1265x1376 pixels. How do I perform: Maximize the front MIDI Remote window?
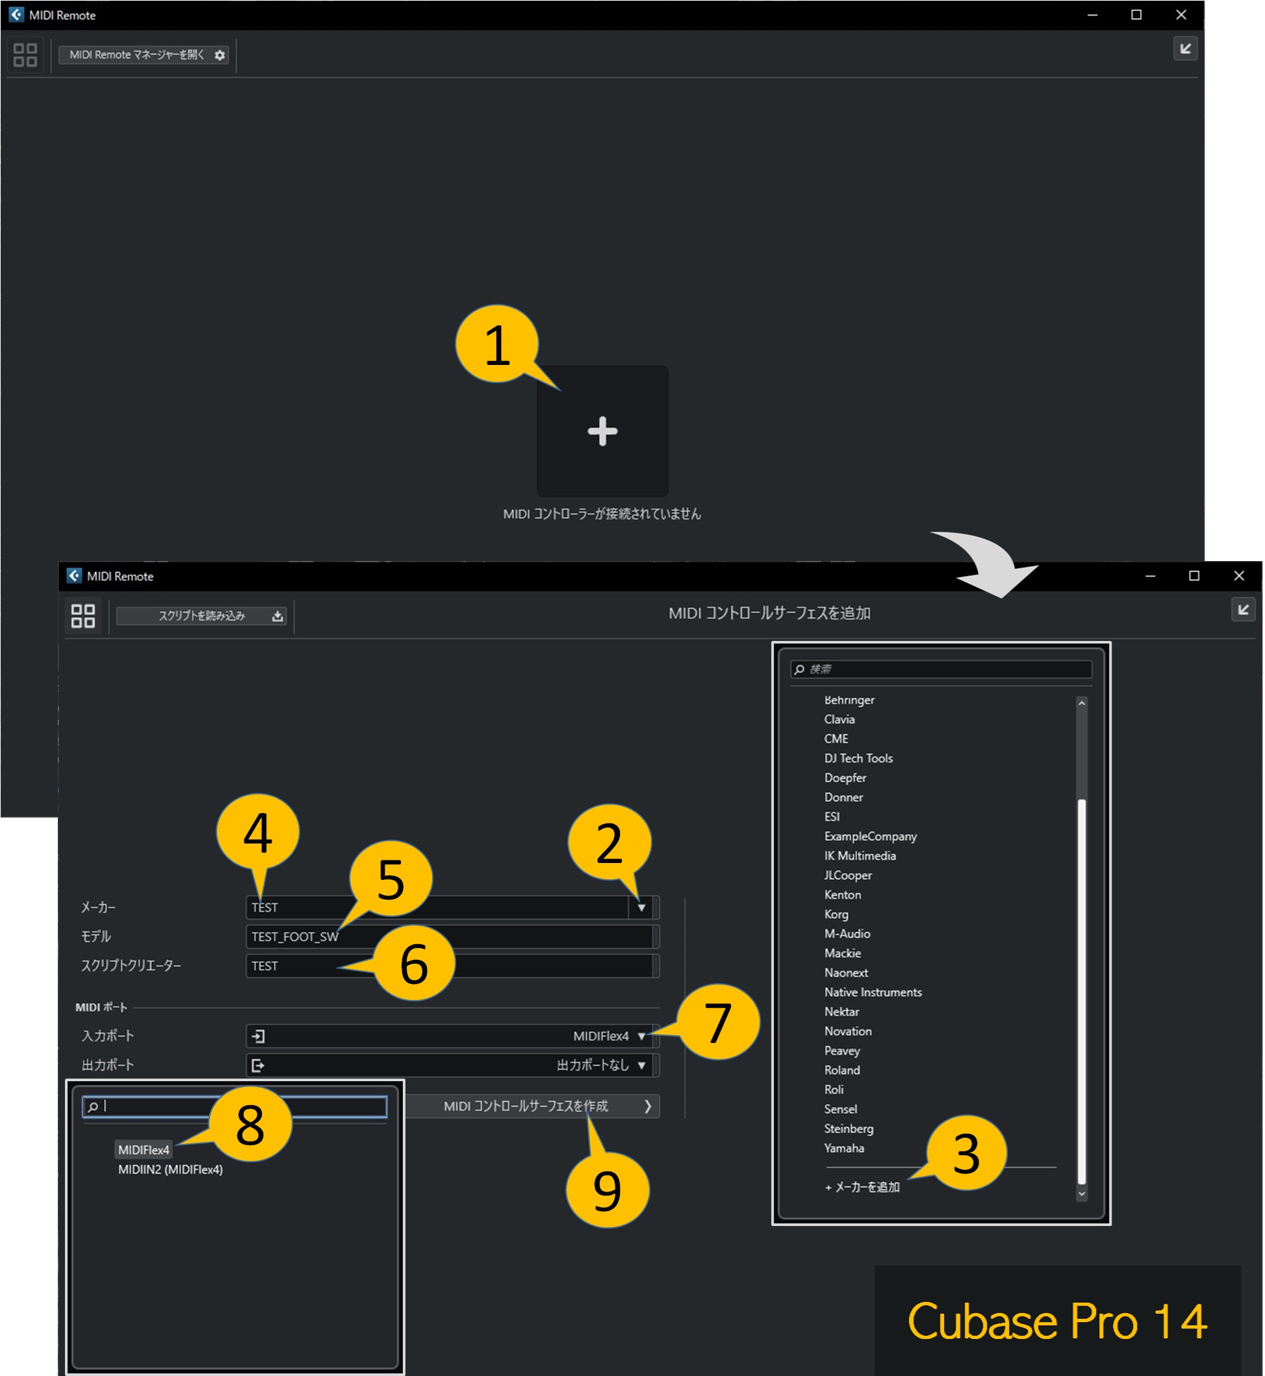click(1194, 576)
